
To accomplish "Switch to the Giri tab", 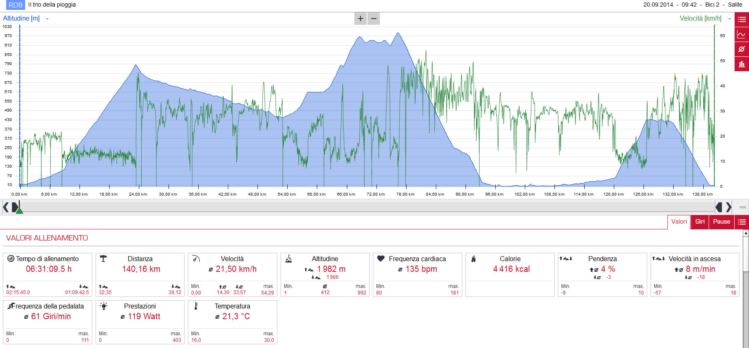I will [700, 222].
